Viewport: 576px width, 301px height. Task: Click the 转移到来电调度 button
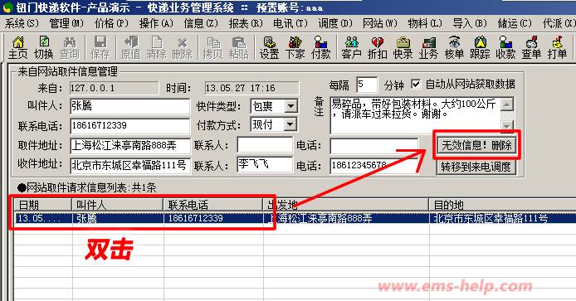click(x=476, y=167)
